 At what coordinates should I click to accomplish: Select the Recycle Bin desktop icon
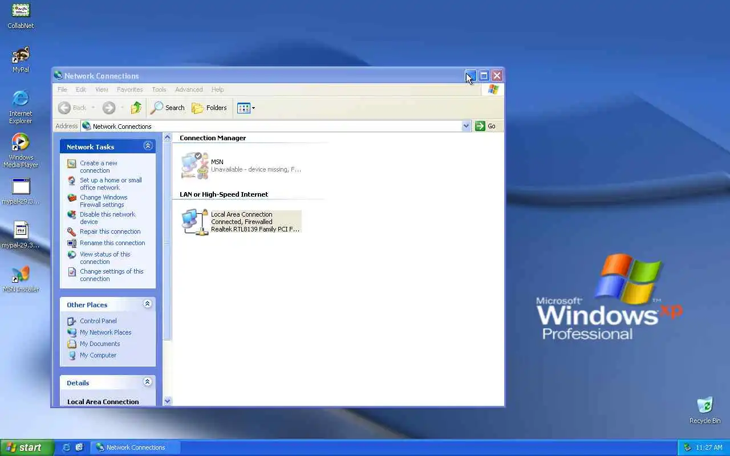pos(705,410)
